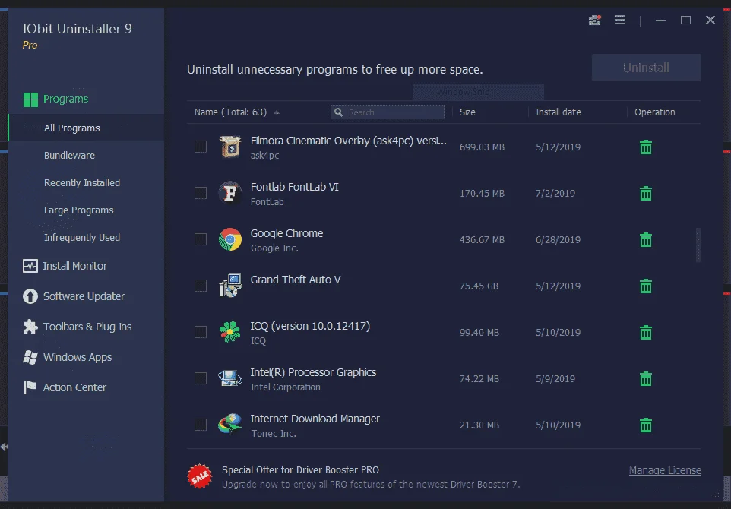Image resolution: width=731 pixels, height=509 pixels.
Task: Open Toolbars & Plug-ins section
Action: tap(86, 327)
